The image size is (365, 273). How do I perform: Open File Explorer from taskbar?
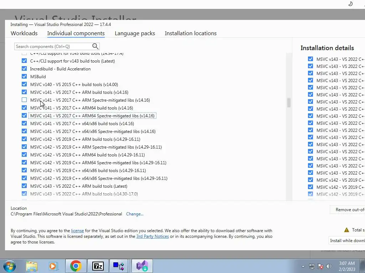(32, 266)
